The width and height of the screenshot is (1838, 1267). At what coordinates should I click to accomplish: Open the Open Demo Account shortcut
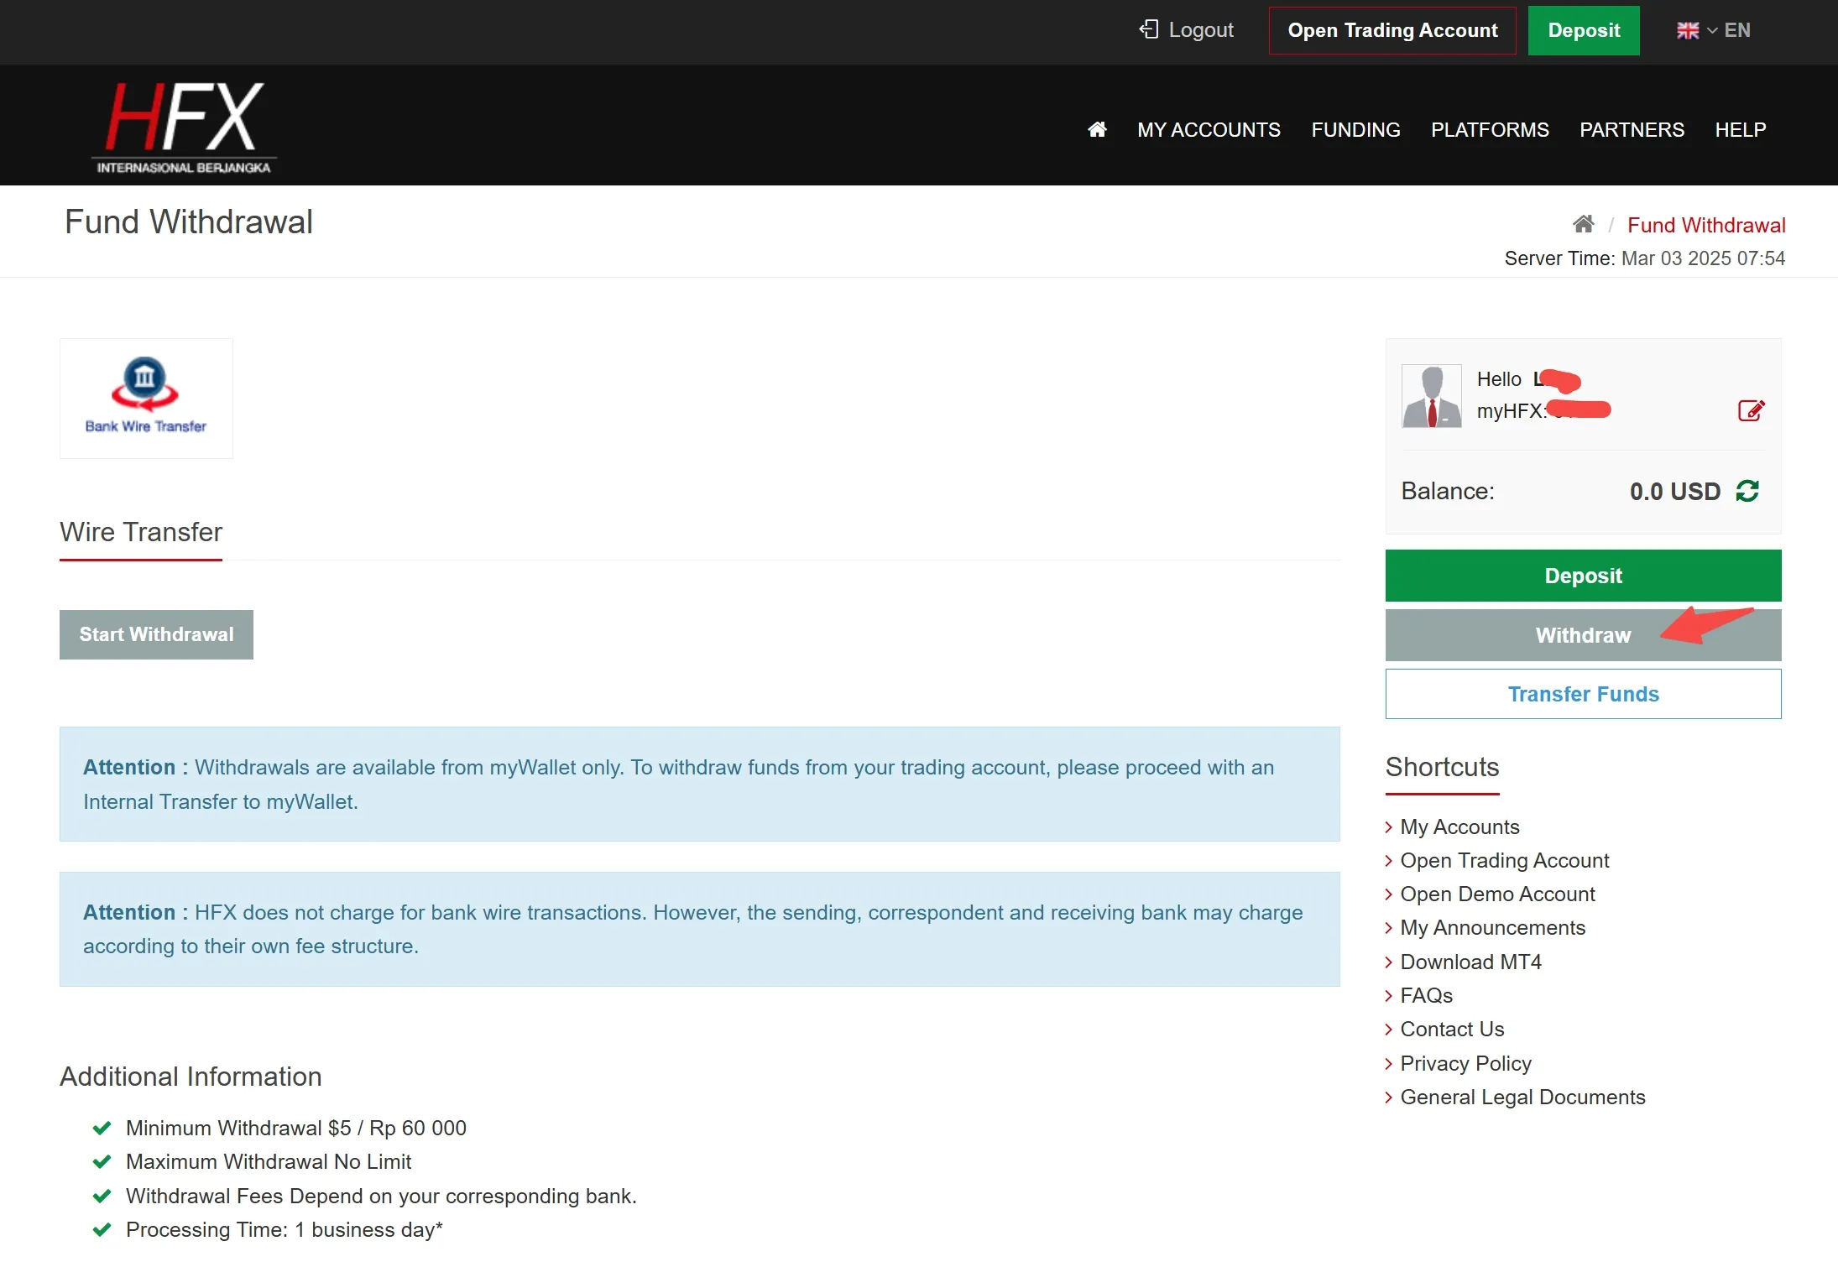(1497, 894)
